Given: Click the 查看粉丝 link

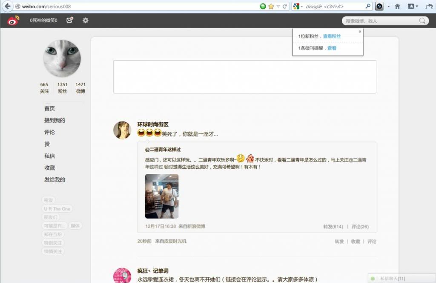Looking at the screenshot, I should coord(332,37).
